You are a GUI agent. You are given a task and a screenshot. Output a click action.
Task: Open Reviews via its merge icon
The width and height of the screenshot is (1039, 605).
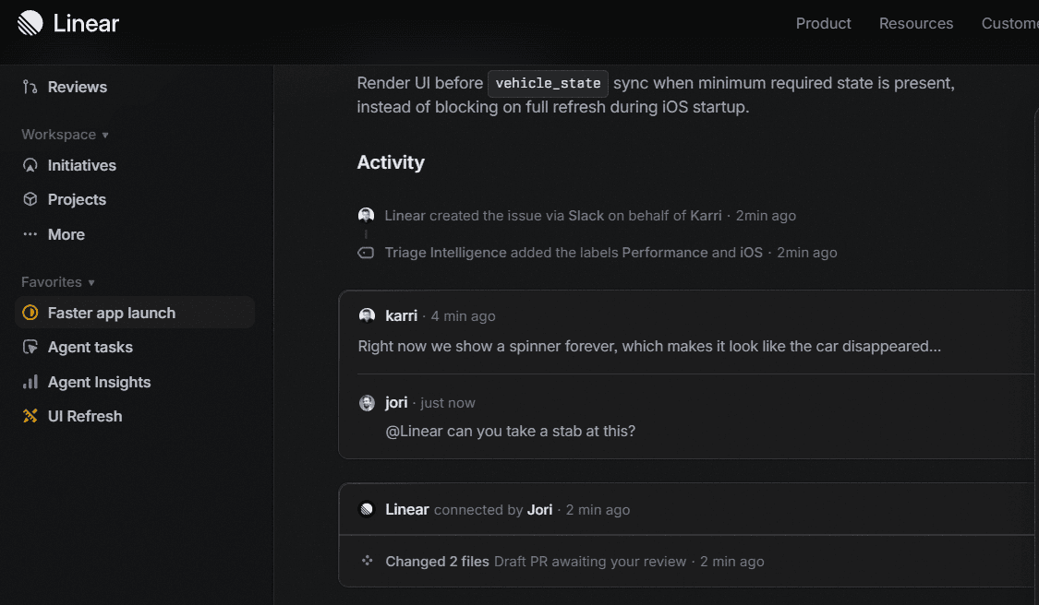click(x=30, y=88)
